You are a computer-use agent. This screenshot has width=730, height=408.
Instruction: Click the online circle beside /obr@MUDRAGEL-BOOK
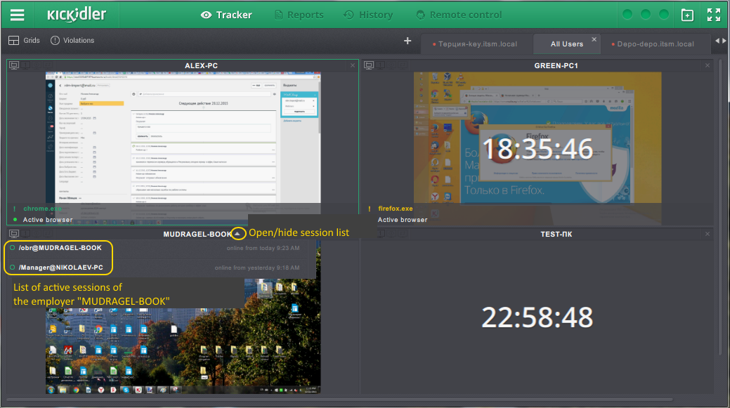13,248
